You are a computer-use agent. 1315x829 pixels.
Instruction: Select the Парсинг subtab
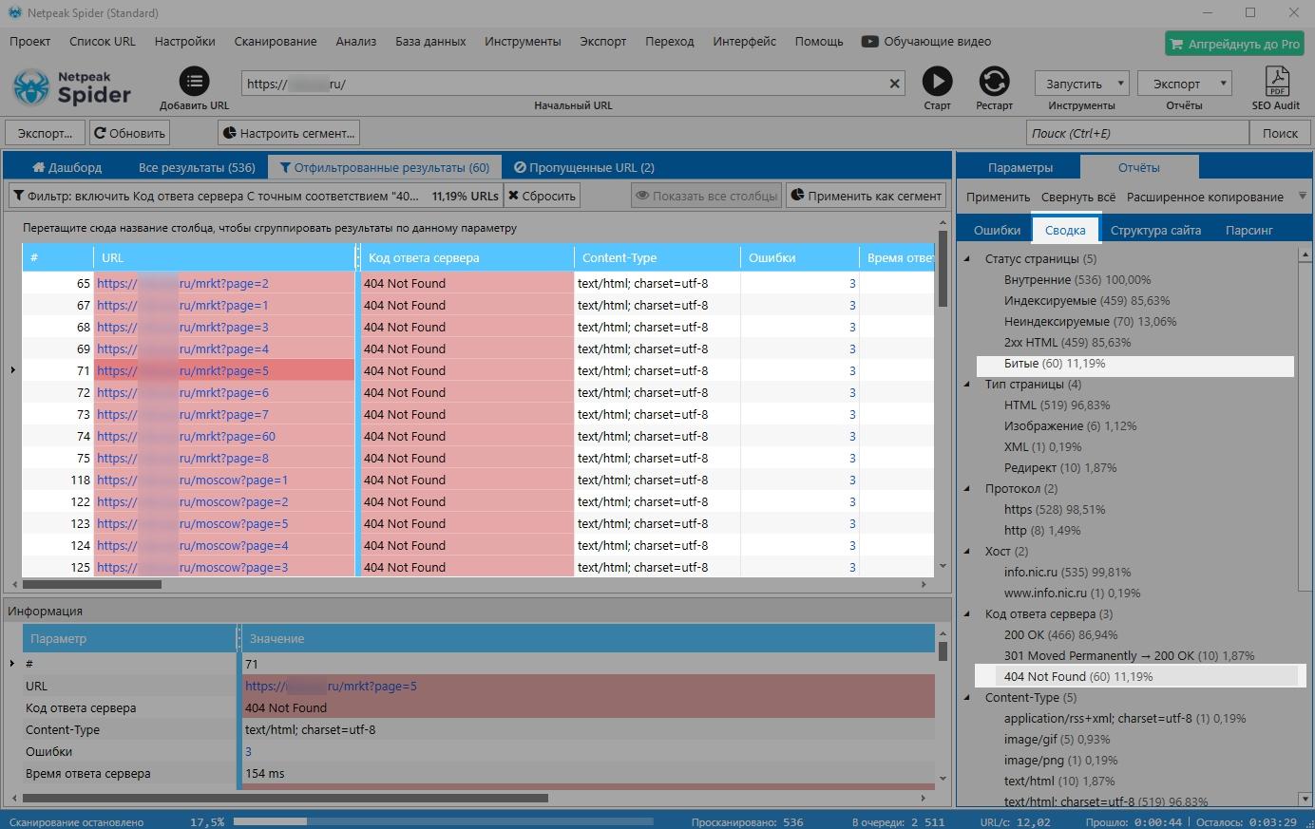point(1248,230)
